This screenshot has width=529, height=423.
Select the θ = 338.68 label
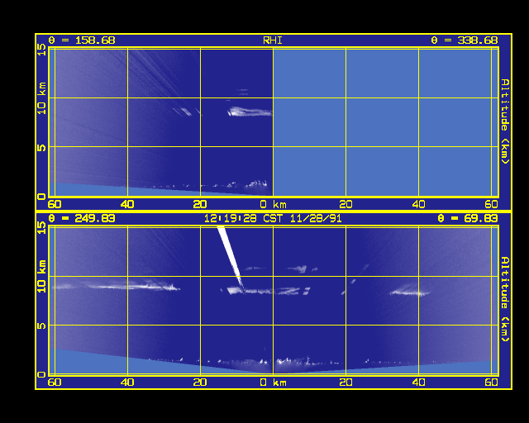pos(465,40)
